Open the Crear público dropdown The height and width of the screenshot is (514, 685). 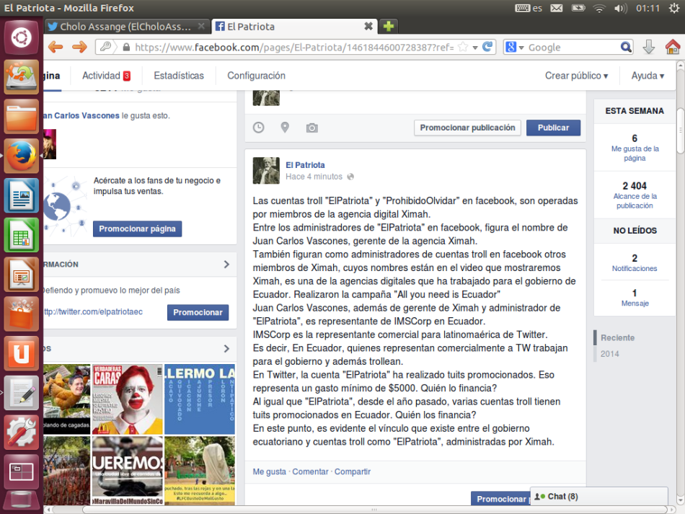576,76
